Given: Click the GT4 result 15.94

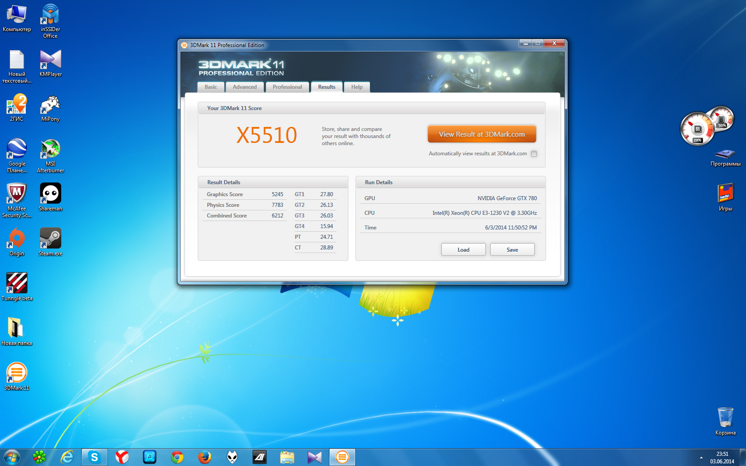Looking at the screenshot, I should [x=327, y=226].
